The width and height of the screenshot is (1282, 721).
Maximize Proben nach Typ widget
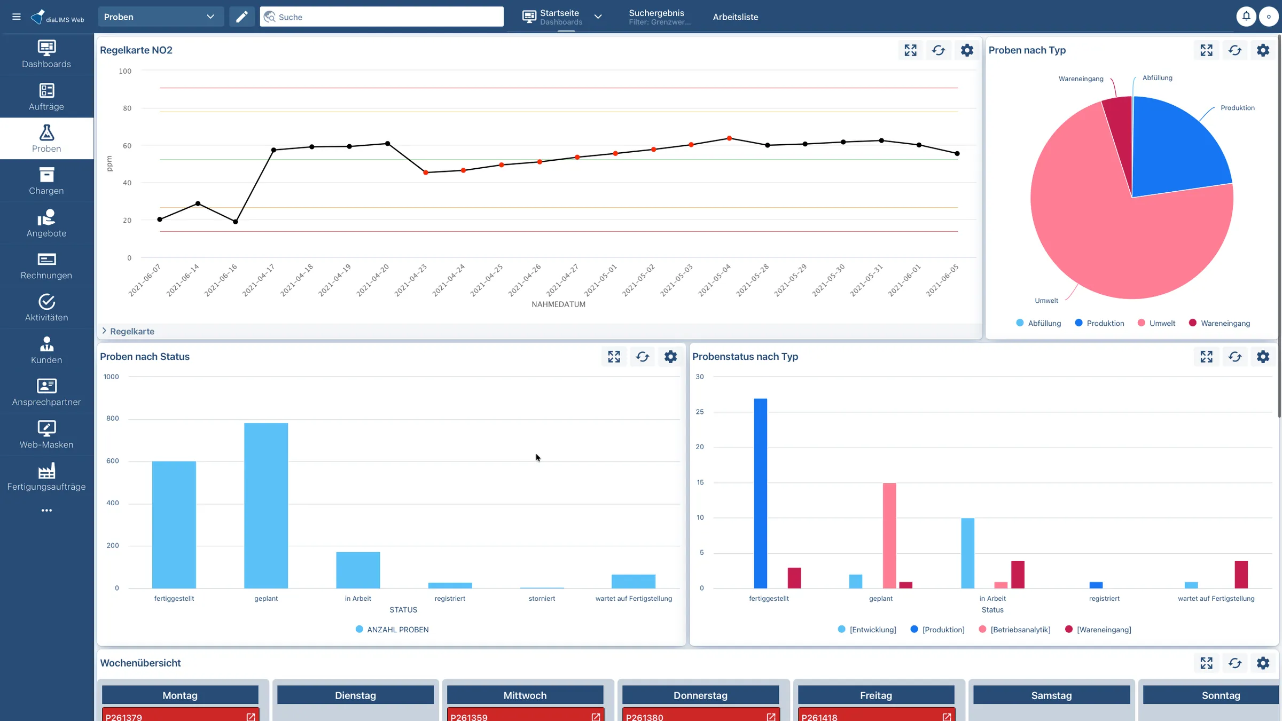1206,50
